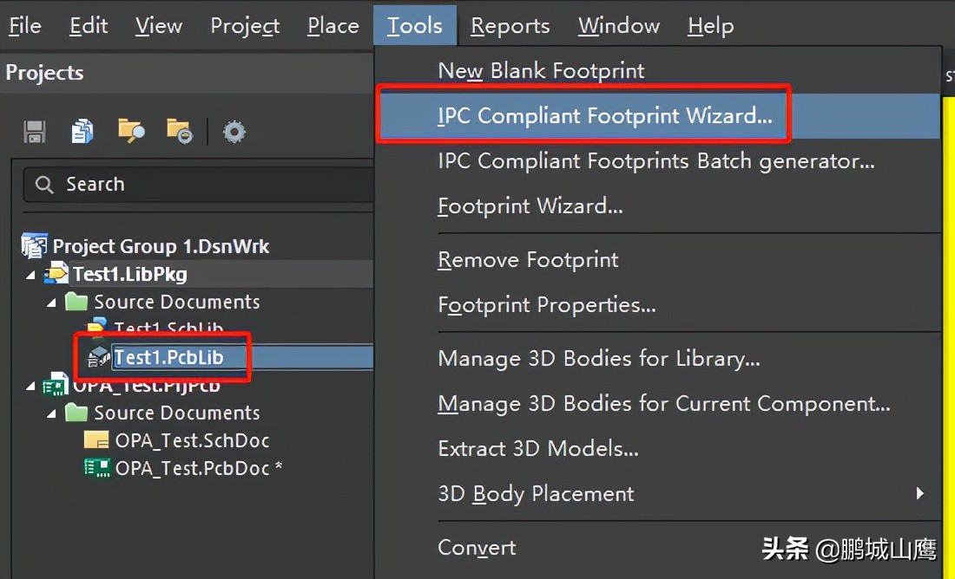The image size is (955, 579).
Task: Choose New Blank Footprint
Action: [542, 70]
